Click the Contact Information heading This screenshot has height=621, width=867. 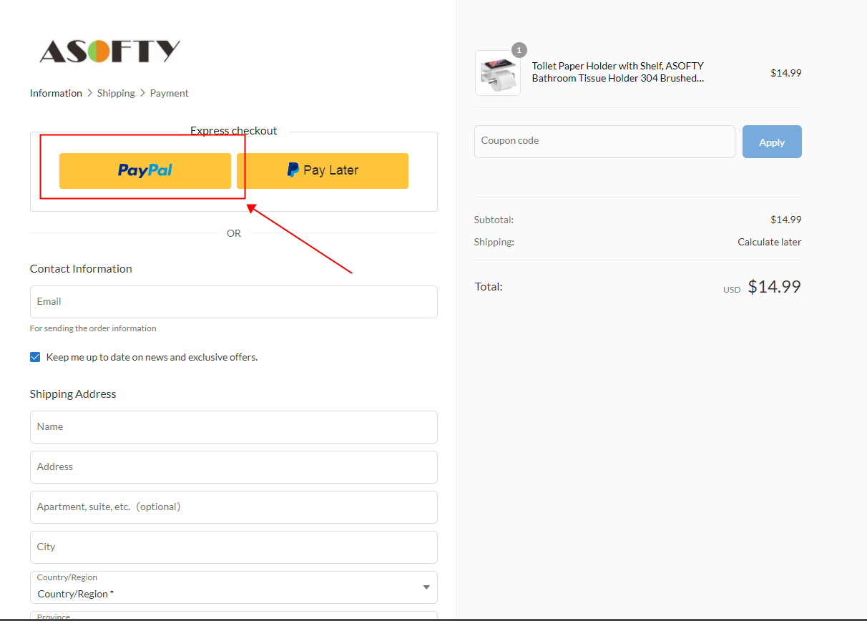(81, 269)
